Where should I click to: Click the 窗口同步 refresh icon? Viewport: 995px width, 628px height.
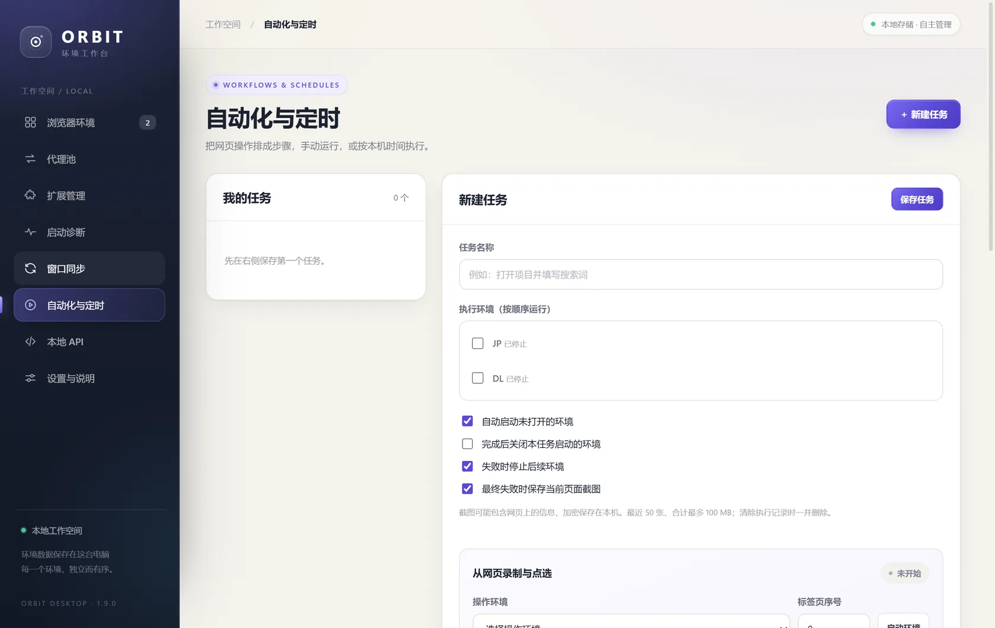click(30, 268)
